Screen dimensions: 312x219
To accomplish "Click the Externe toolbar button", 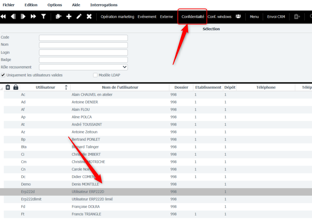I will point(167,17).
